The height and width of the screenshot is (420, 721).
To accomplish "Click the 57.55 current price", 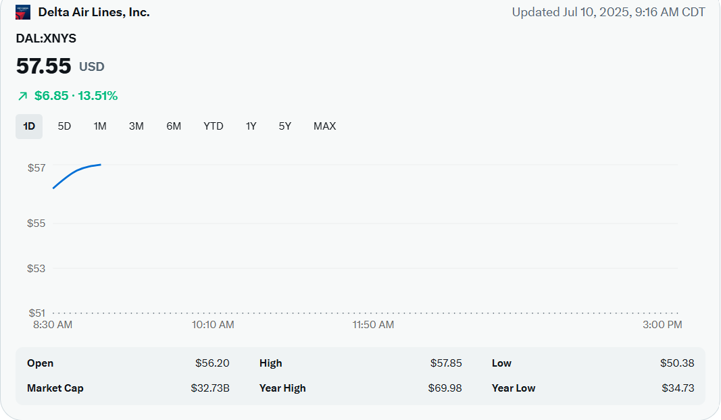I will click(x=44, y=66).
